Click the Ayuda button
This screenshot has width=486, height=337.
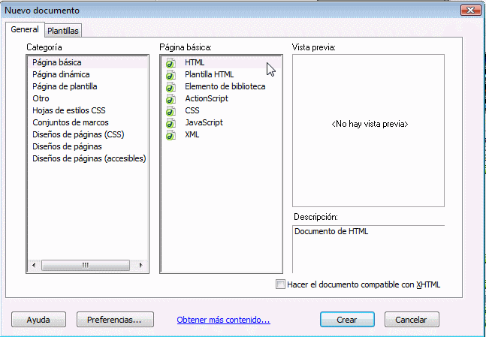click(x=38, y=320)
